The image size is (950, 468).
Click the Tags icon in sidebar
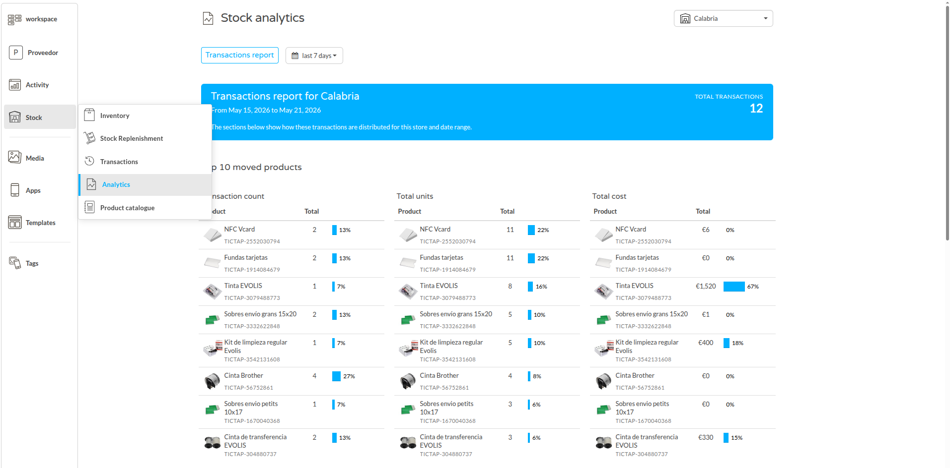click(15, 263)
